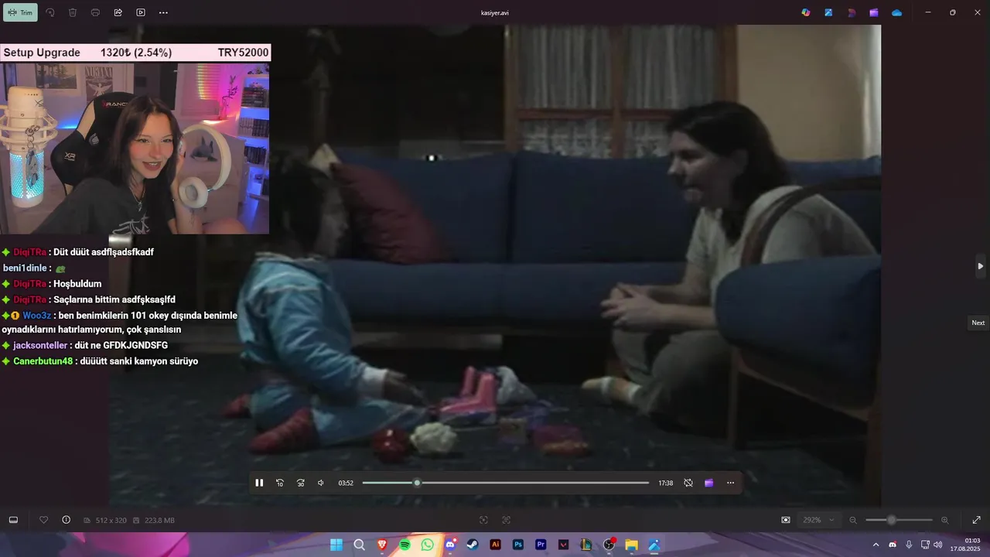This screenshot has height=557, width=990.
Task: Open the Photos gallery icon in the title bar
Action: click(828, 12)
